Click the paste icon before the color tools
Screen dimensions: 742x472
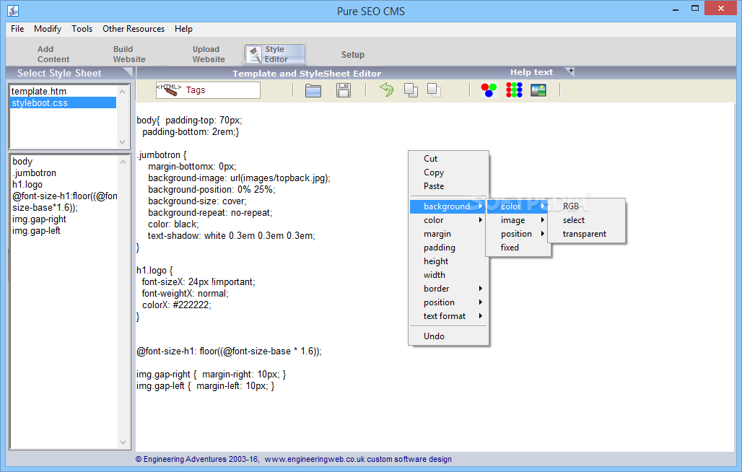click(434, 90)
